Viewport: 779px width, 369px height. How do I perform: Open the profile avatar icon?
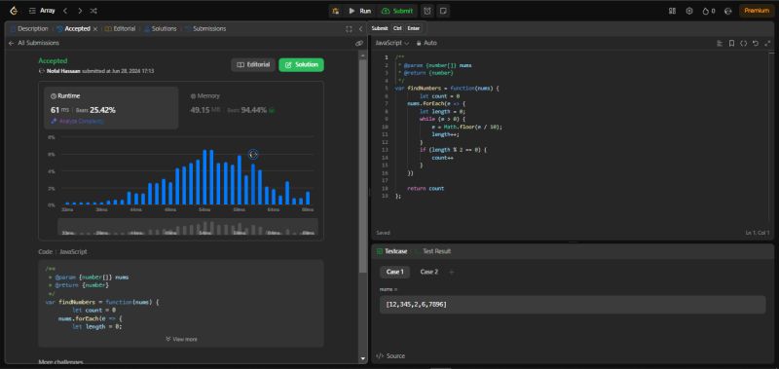tap(727, 11)
